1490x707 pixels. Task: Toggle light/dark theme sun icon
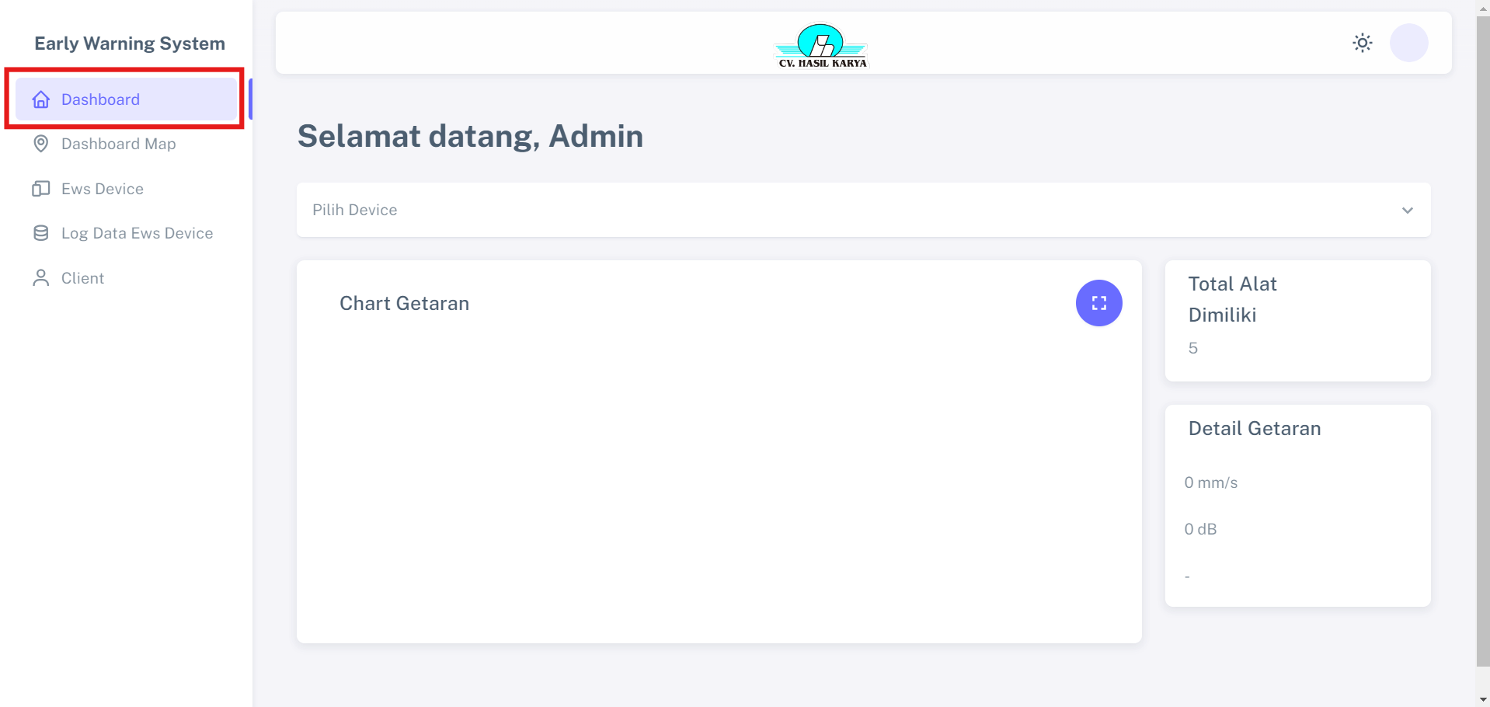1362,43
